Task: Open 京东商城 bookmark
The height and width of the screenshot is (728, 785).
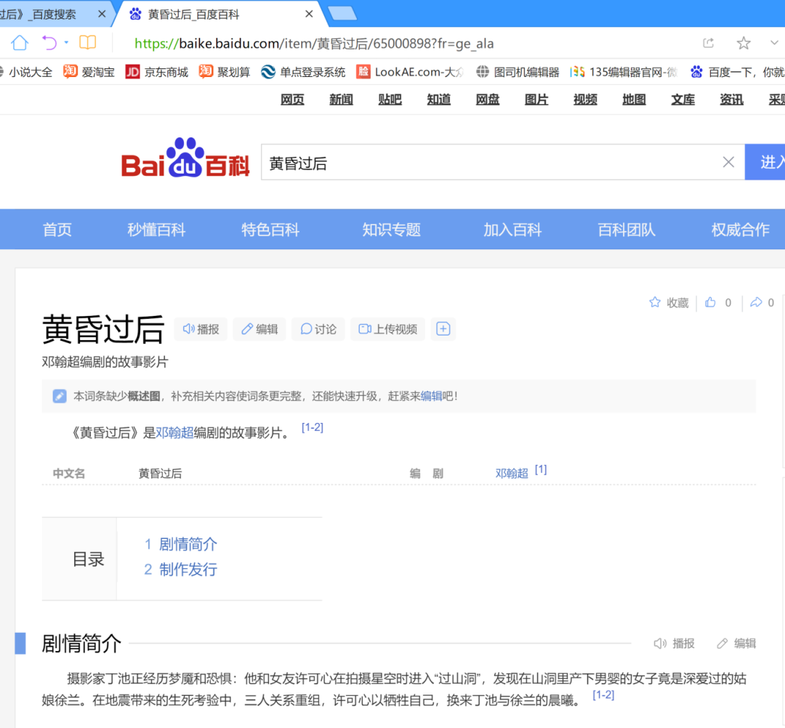Action: tap(157, 72)
